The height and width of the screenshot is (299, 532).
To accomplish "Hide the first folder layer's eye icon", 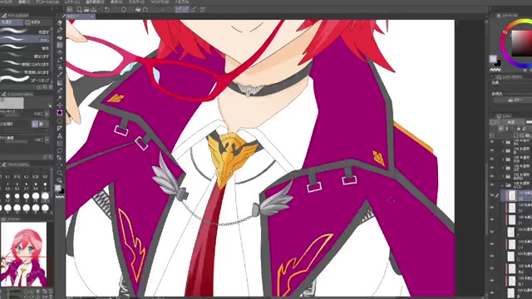I will [x=492, y=142].
